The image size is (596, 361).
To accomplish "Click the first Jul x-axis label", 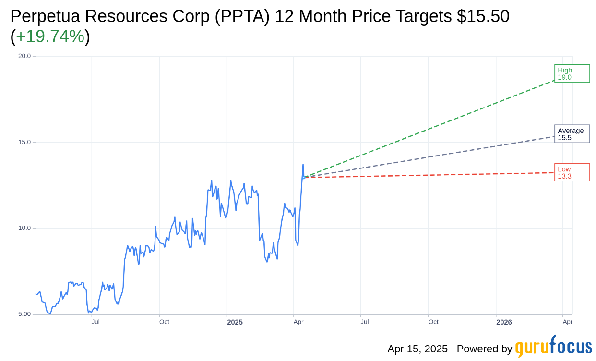I will (95, 322).
